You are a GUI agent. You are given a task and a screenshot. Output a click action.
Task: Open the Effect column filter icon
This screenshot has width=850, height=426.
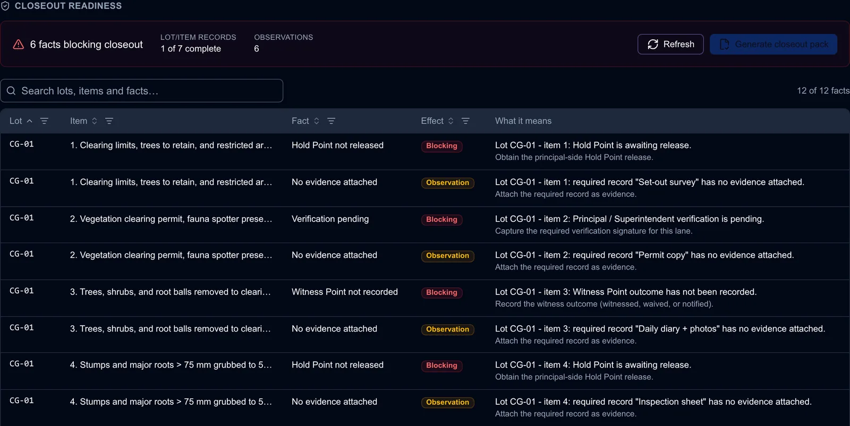[465, 121]
